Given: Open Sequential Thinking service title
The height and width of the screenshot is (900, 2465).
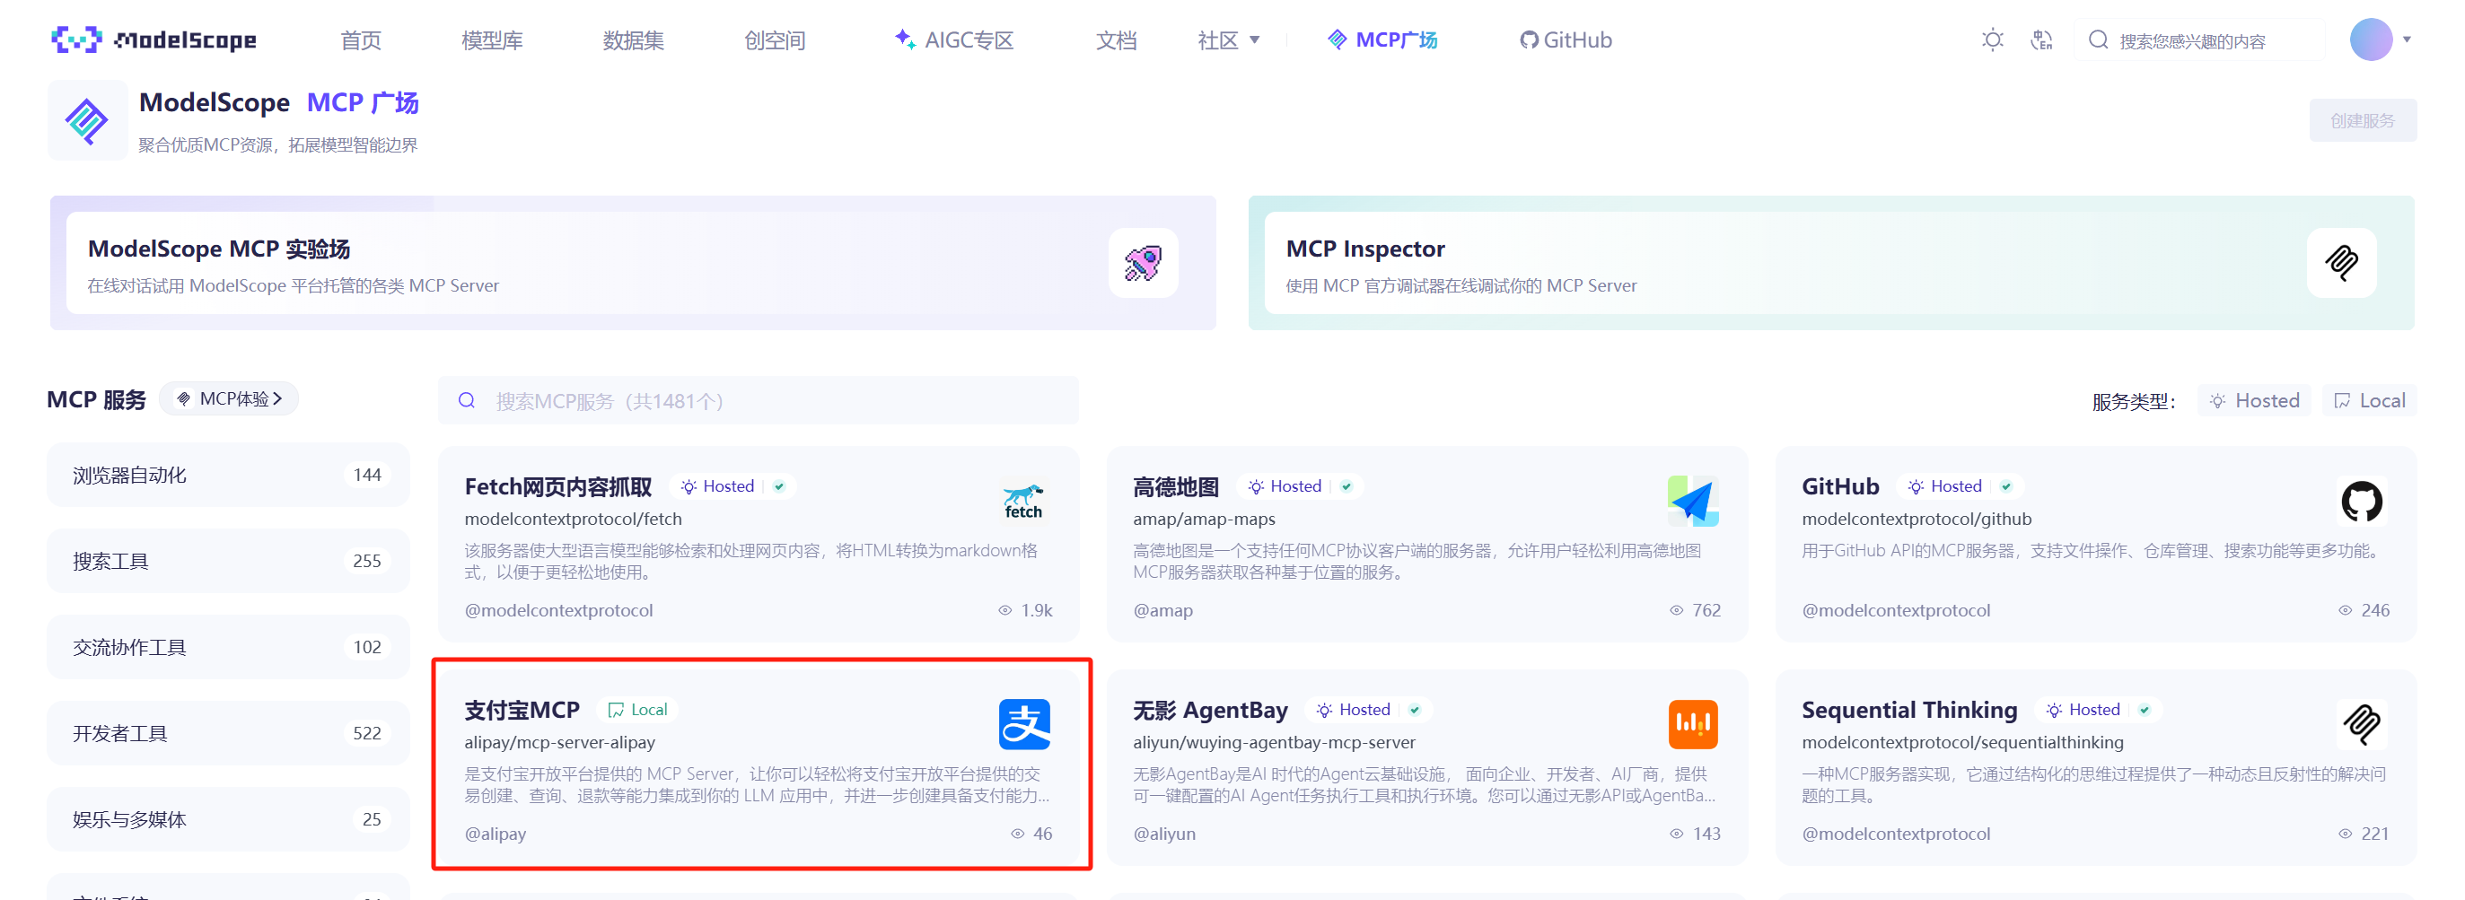Looking at the screenshot, I should [1909, 710].
